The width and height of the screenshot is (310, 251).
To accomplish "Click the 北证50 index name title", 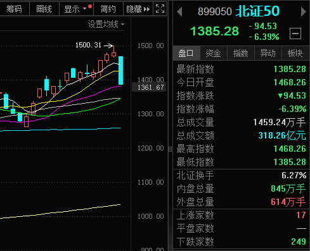I will point(257,11).
